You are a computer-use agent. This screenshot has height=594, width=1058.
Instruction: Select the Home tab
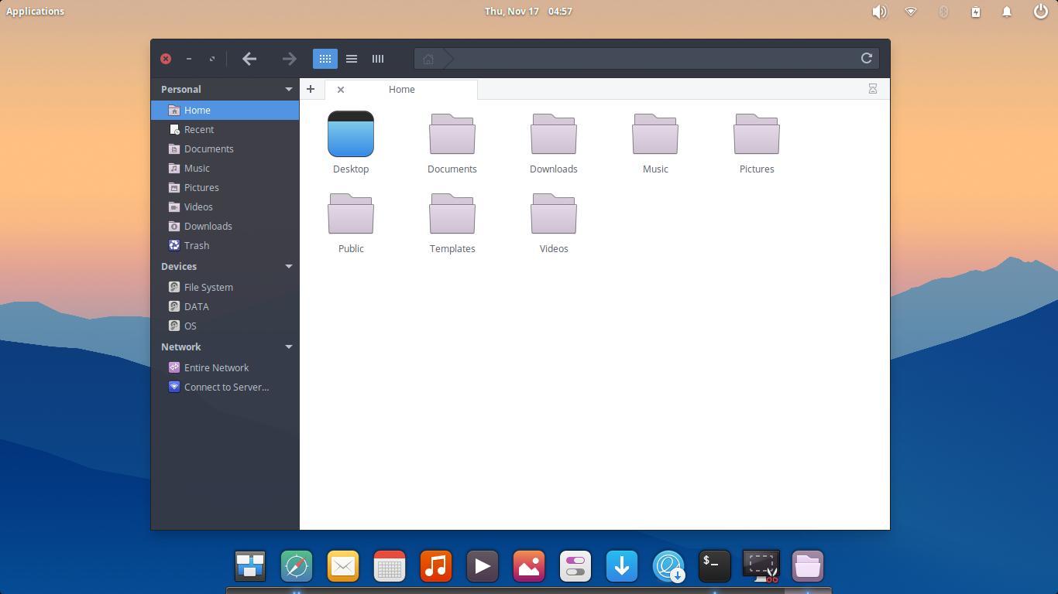pos(401,89)
